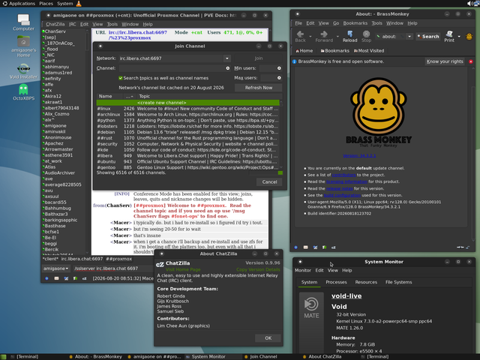480x360 pixels.
Task: Click the volume icon in top panel
Action: pyautogui.click(x=469, y=3)
